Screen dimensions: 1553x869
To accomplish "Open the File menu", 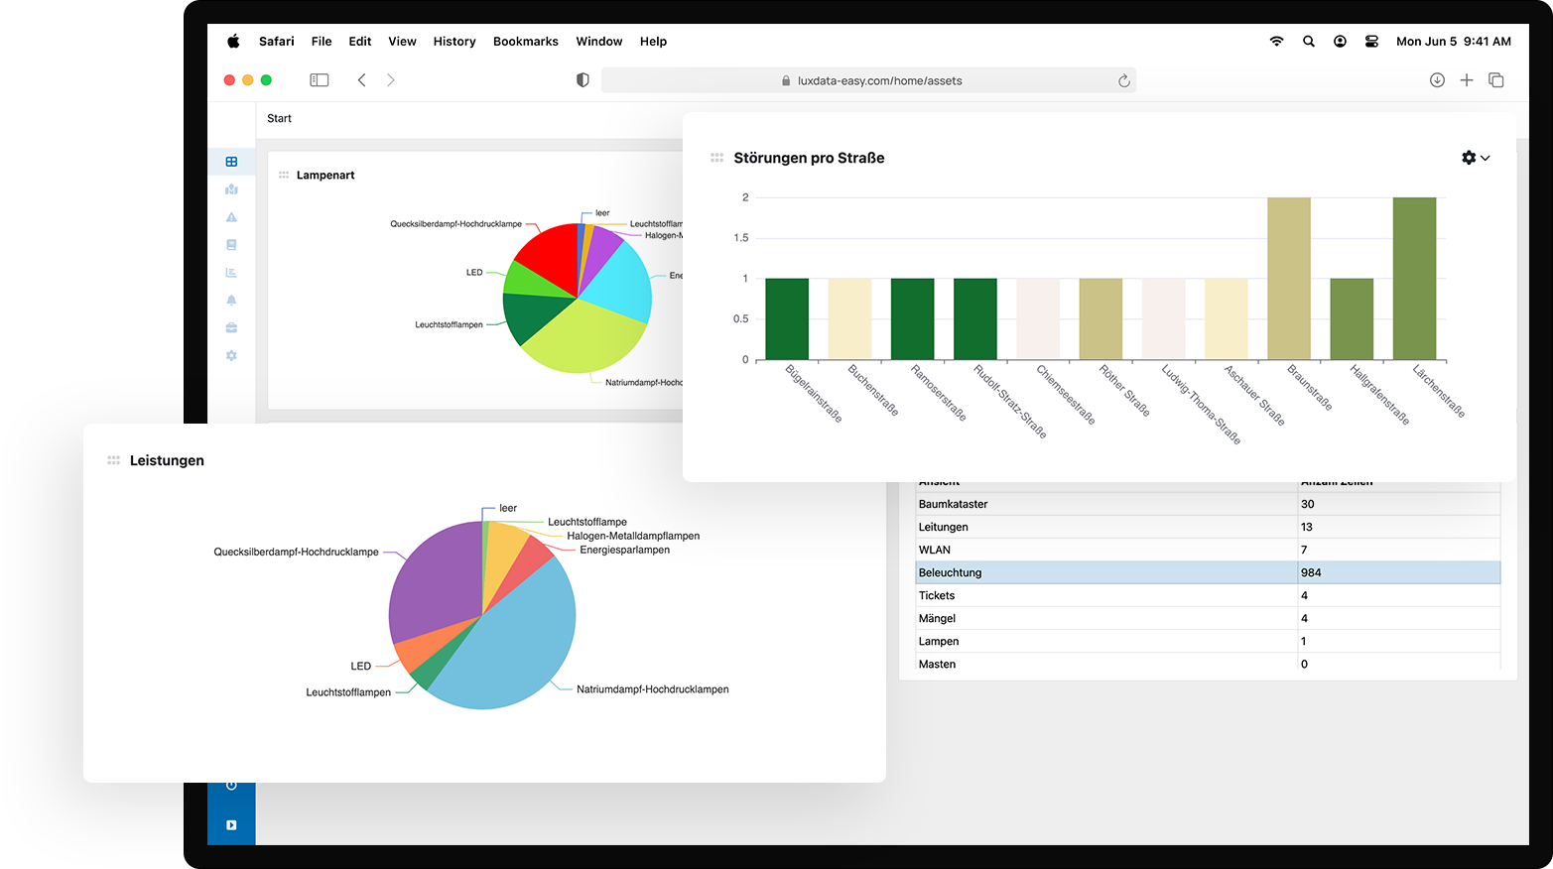I will tap(322, 42).
